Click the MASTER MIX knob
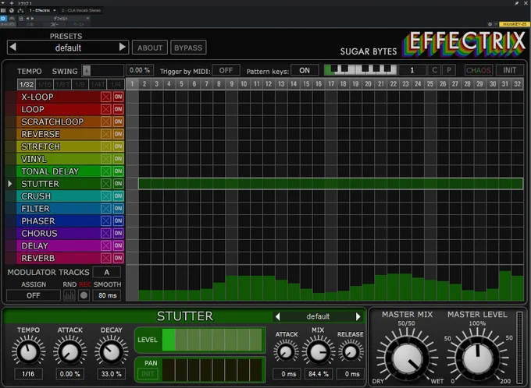 [408, 358]
